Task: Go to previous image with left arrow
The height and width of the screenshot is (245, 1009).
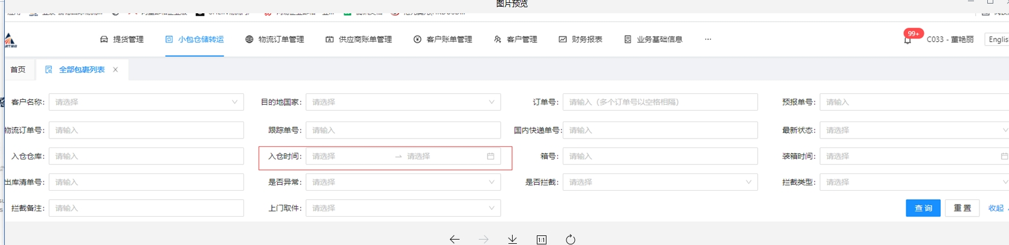Action: click(x=455, y=240)
